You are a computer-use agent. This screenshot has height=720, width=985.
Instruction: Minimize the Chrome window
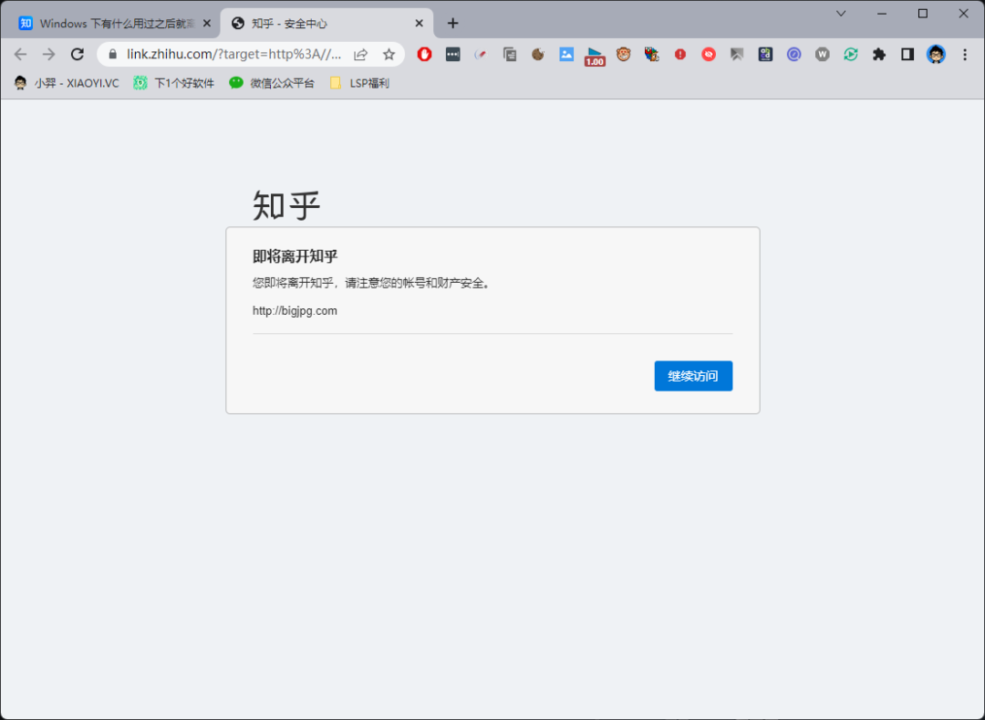pyautogui.click(x=882, y=14)
